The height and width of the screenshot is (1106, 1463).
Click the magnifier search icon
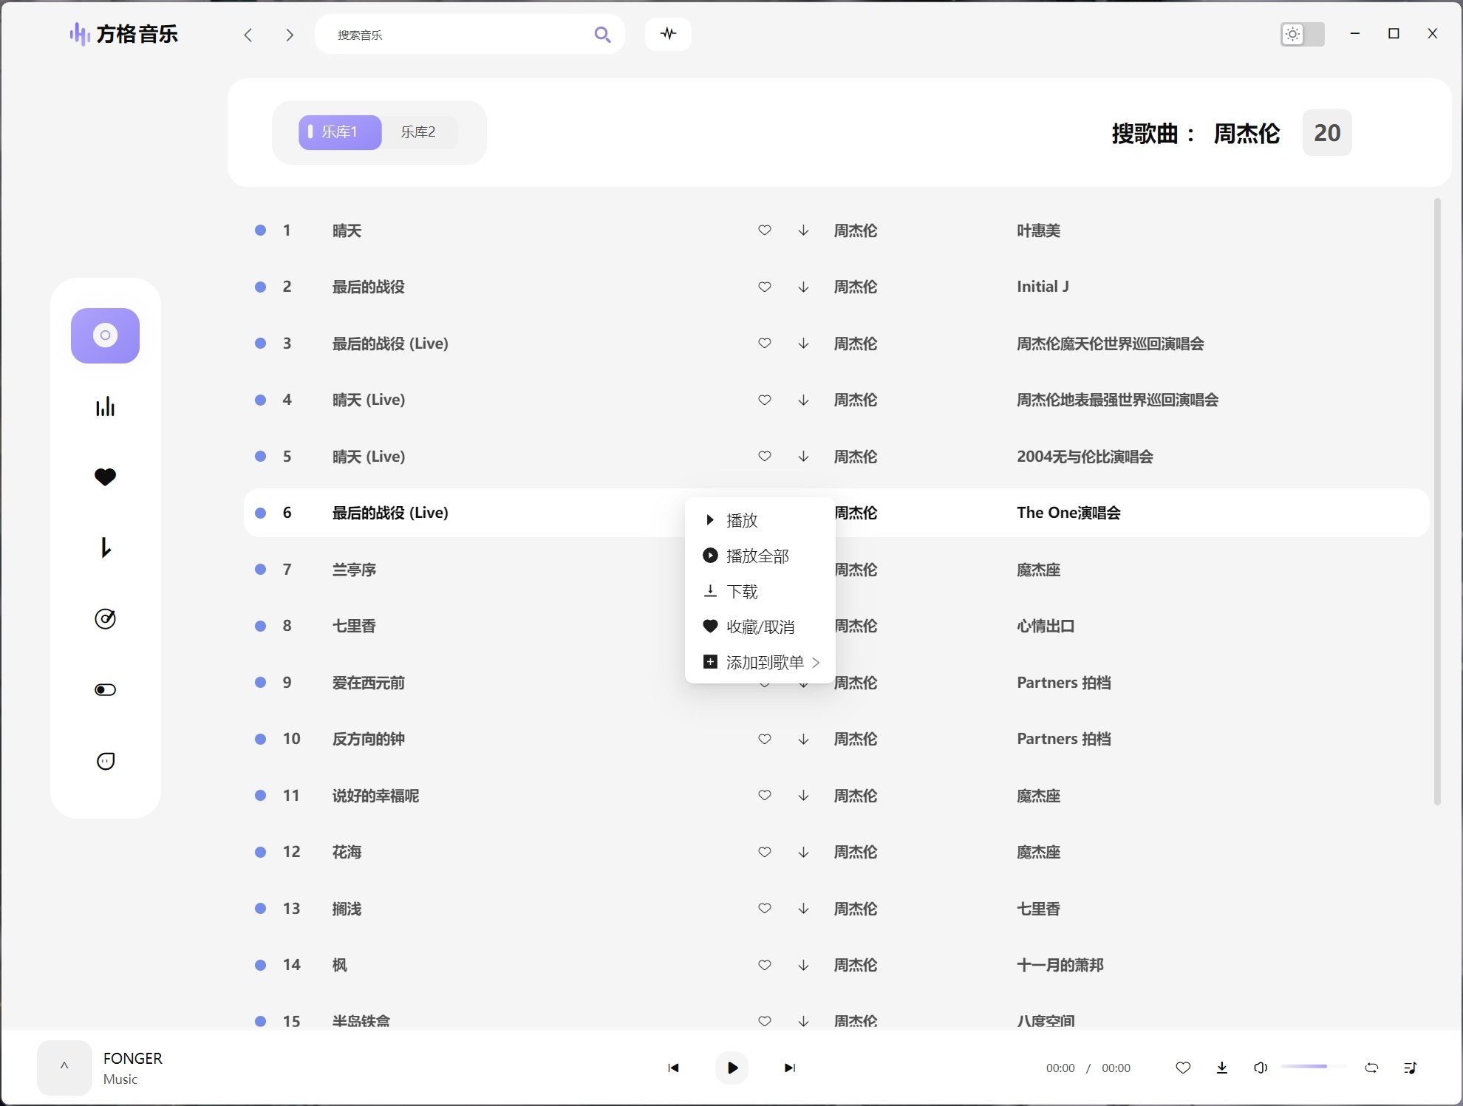602,35
